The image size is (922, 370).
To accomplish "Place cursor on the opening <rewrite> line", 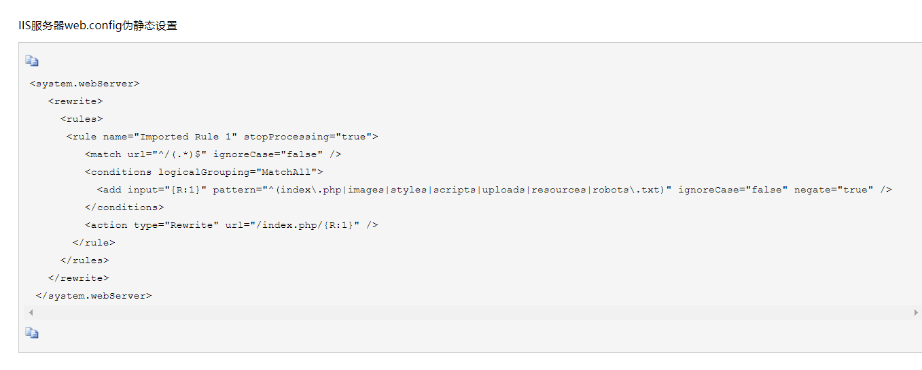I will (x=75, y=101).
